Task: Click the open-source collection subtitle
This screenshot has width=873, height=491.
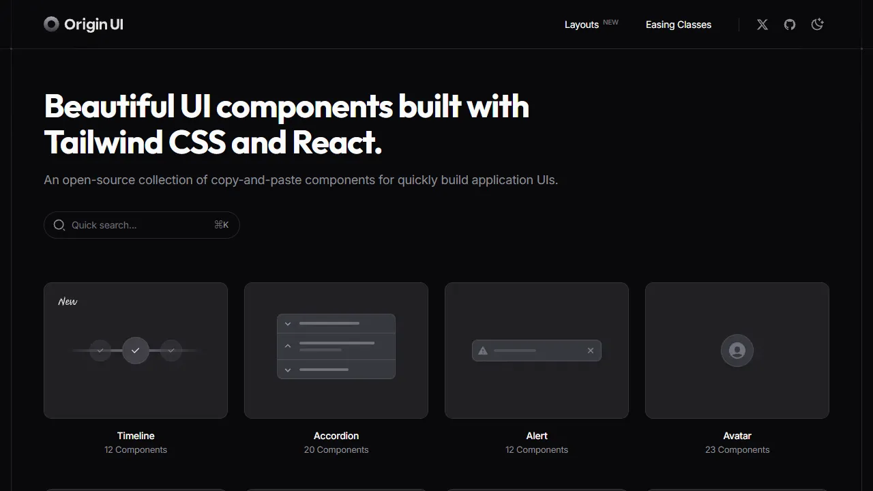Action: pyautogui.click(x=301, y=181)
